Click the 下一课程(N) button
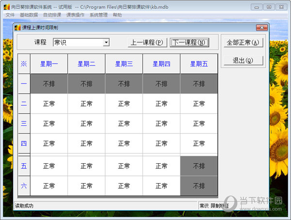This screenshot has height=220, width=291. click(190, 43)
